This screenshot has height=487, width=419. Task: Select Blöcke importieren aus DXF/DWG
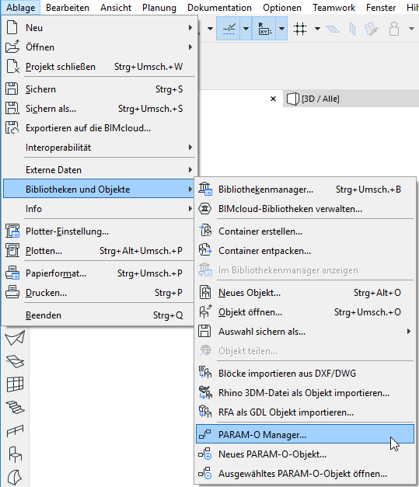[x=305, y=373]
